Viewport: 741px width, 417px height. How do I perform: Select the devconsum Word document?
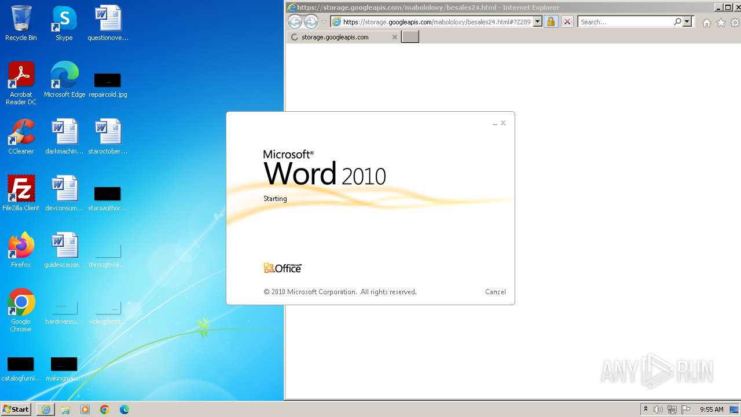64,193
